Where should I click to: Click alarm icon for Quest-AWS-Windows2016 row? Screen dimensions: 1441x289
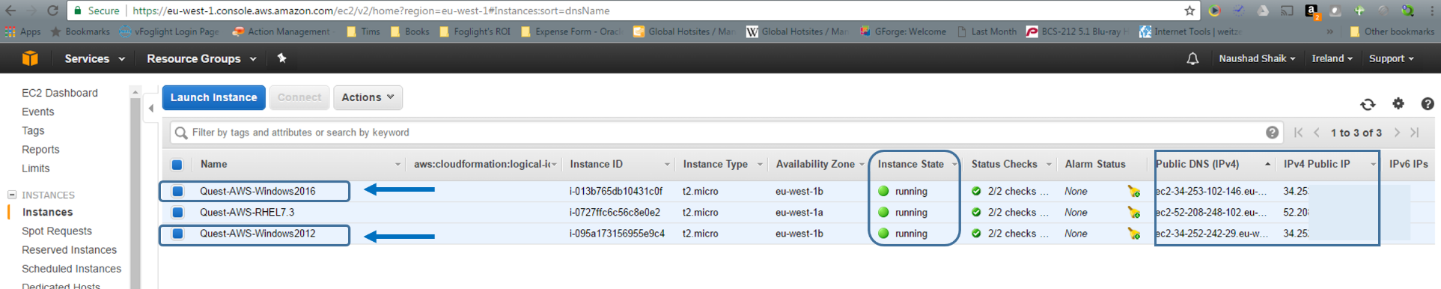pos(1134,192)
